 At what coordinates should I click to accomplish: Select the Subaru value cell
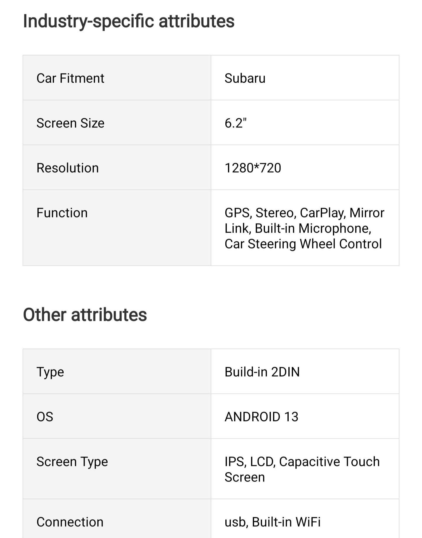pos(305,78)
